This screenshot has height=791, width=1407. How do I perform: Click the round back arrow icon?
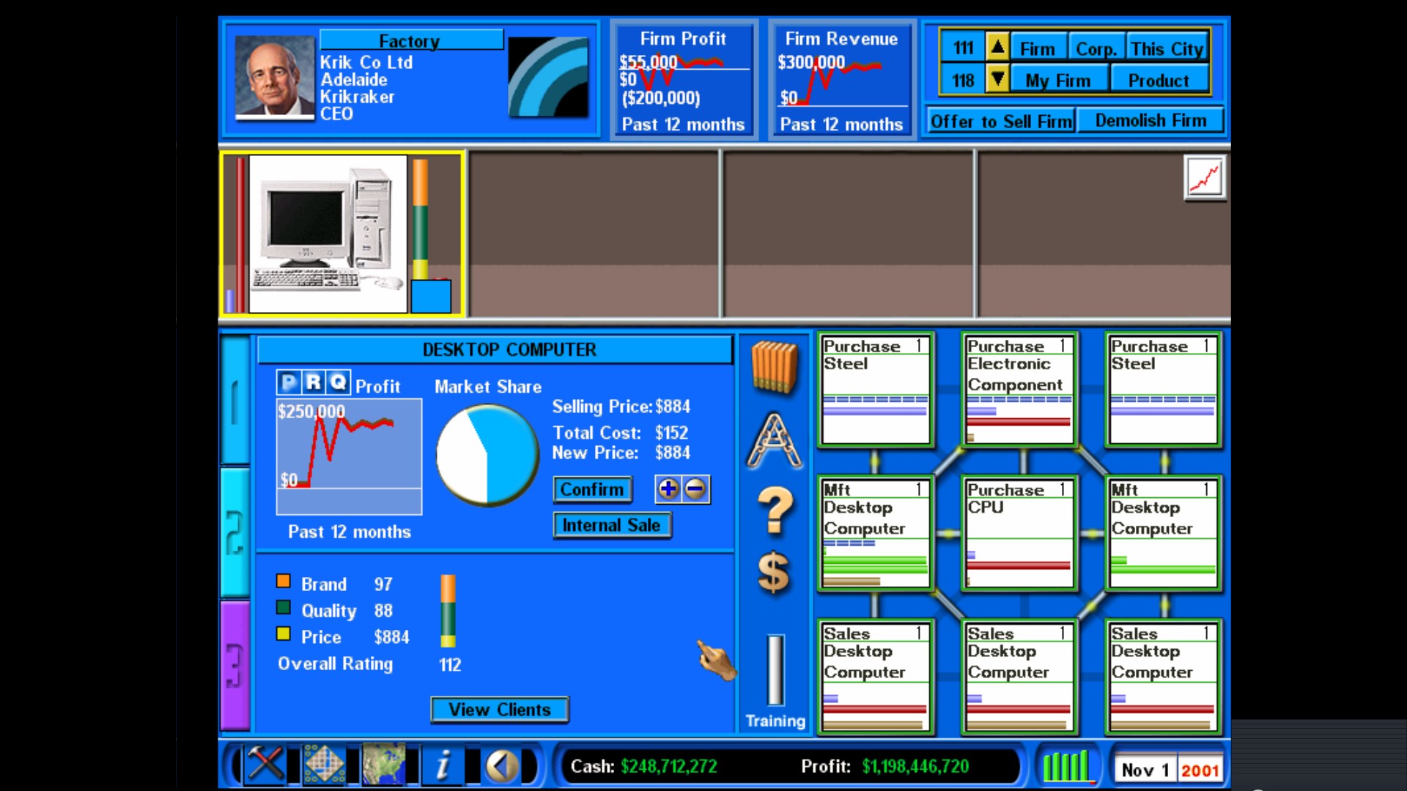502,766
